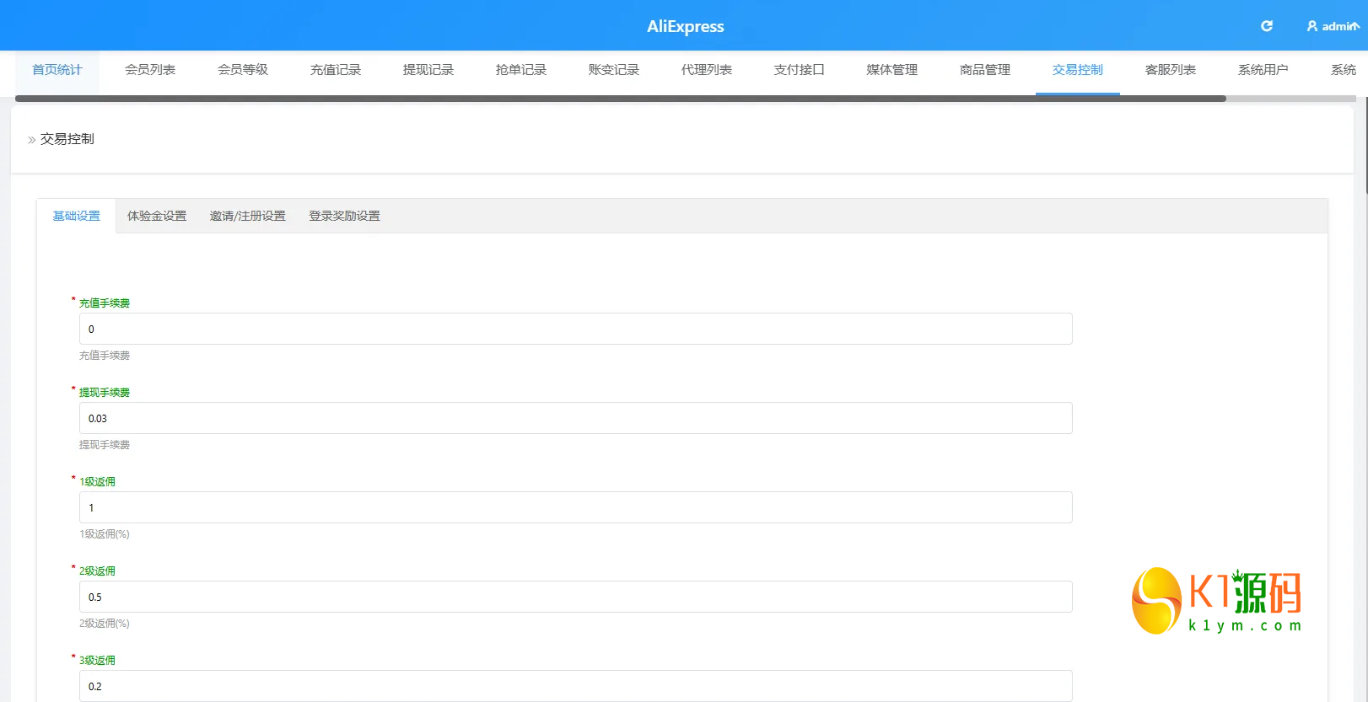Focus the 1级返佣 input field

coord(576,507)
